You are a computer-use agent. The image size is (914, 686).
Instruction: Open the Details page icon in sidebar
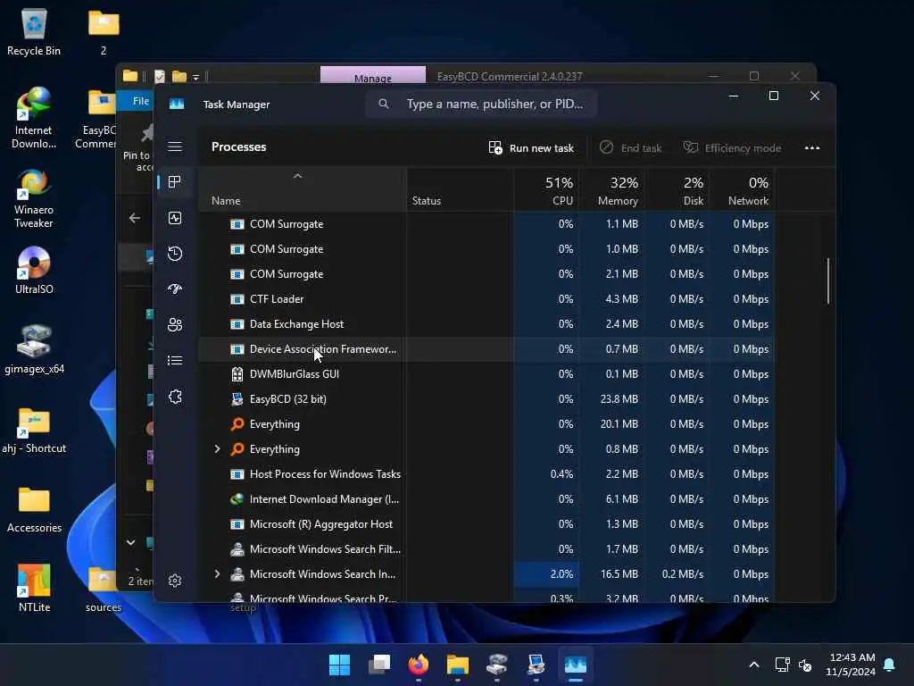pyautogui.click(x=175, y=361)
